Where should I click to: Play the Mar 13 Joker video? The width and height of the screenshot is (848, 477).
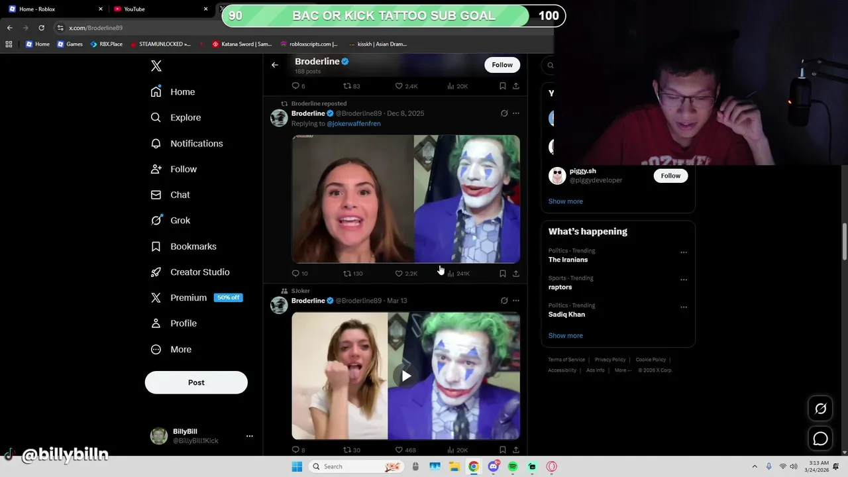tap(406, 376)
